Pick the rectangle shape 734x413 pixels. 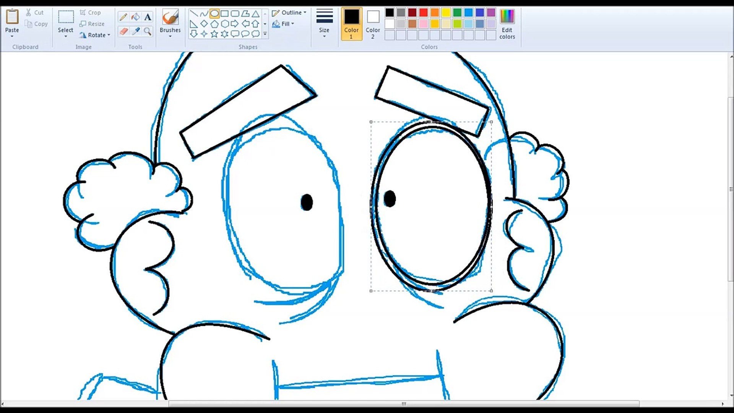coord(225,14)
